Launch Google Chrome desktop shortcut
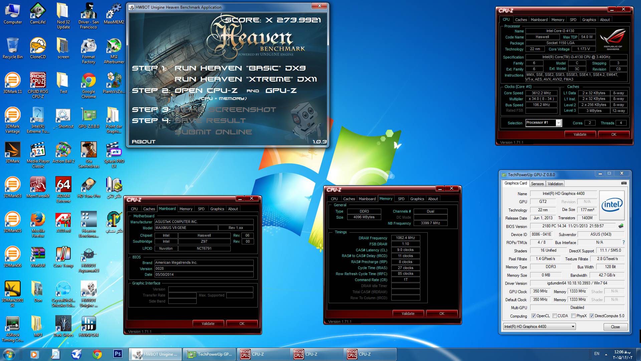 88,85
